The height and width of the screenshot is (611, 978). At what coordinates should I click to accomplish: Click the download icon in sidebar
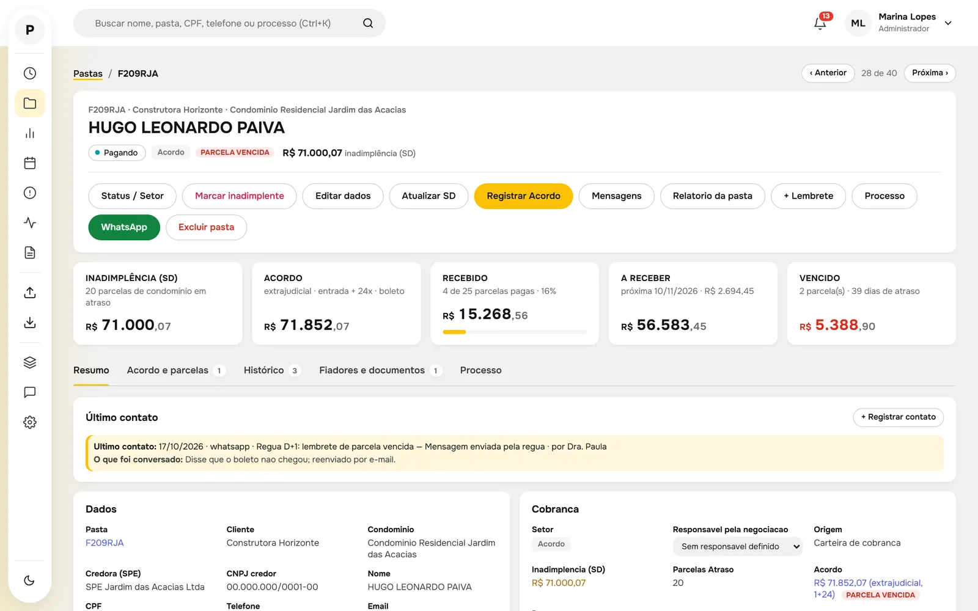[x=29, y=323]
